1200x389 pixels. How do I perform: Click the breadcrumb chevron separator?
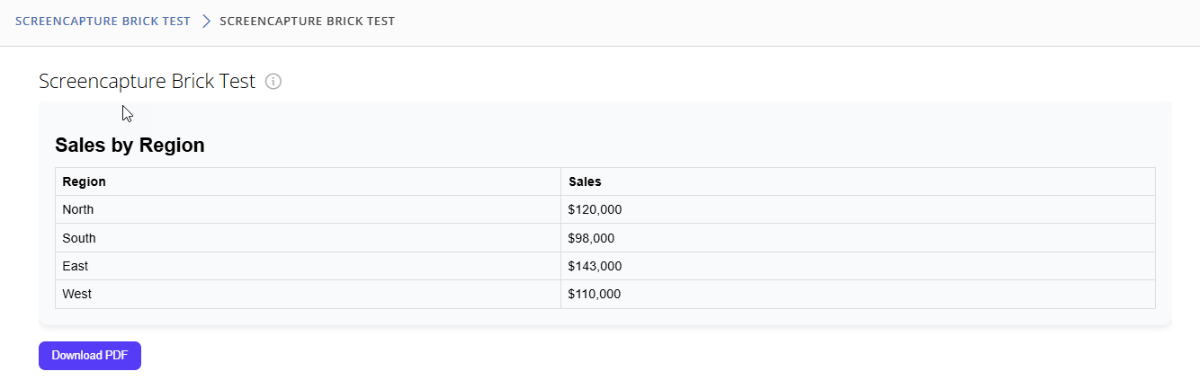point(206,21)
